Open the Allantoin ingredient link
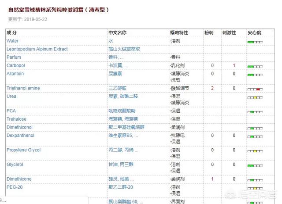 (x=15, y=74)
